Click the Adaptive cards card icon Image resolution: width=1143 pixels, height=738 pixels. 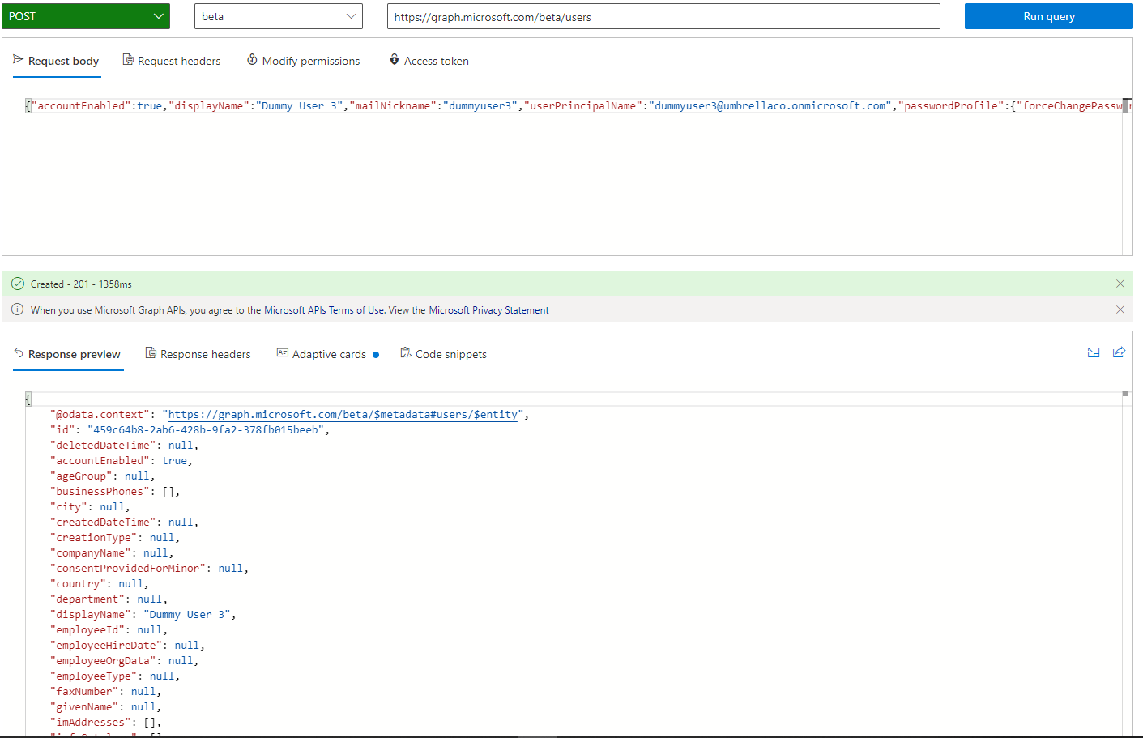pyautogui.click(x=282, y=353)
